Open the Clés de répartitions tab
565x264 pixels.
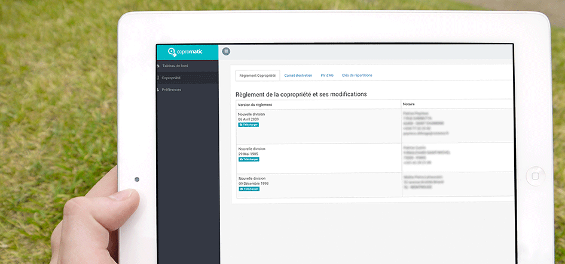pos(357,76)
